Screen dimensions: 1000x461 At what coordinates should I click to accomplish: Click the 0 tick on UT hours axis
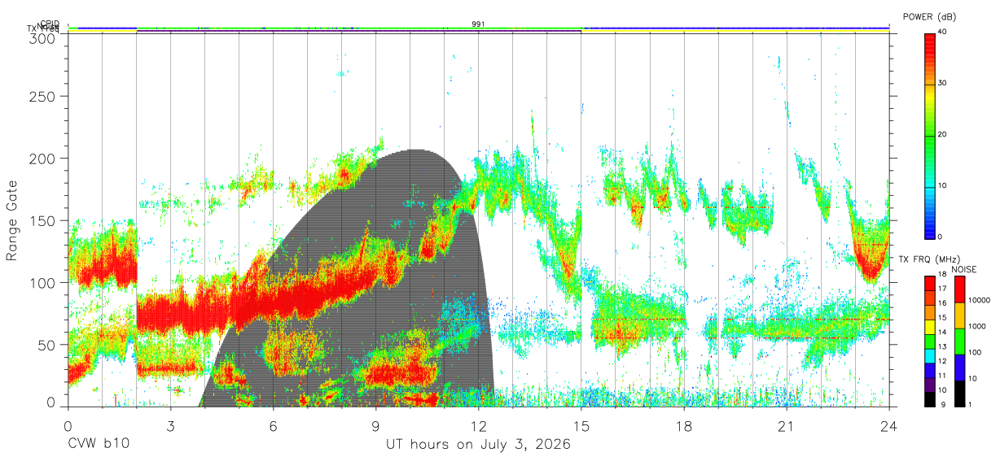coord(68,425)
